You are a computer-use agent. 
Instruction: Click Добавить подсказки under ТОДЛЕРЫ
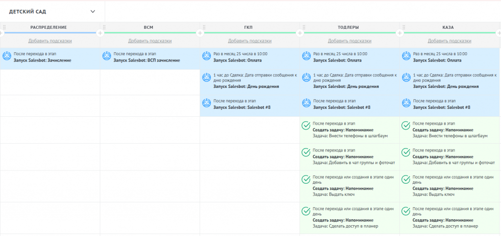(x=349, y=41)
